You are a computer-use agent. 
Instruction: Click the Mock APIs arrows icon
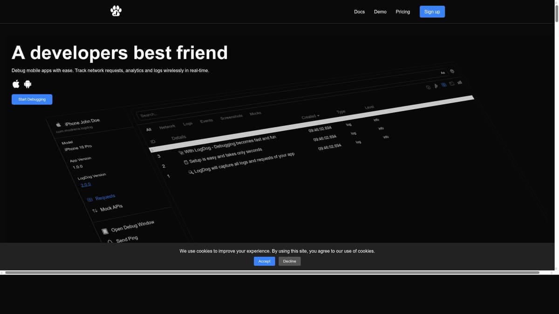pyautogui.click(x=95, y=211)
